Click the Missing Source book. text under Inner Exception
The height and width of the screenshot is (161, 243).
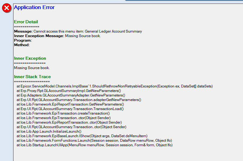32,68
